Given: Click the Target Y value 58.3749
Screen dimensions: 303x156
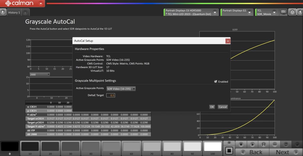Looking at the screenshot, I should (125, 126).
